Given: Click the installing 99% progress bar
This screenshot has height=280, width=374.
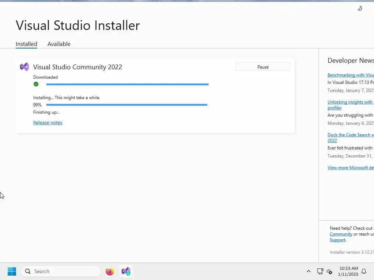Looking at the screenshot, I should pyautogui.click(x=127, y=105).
